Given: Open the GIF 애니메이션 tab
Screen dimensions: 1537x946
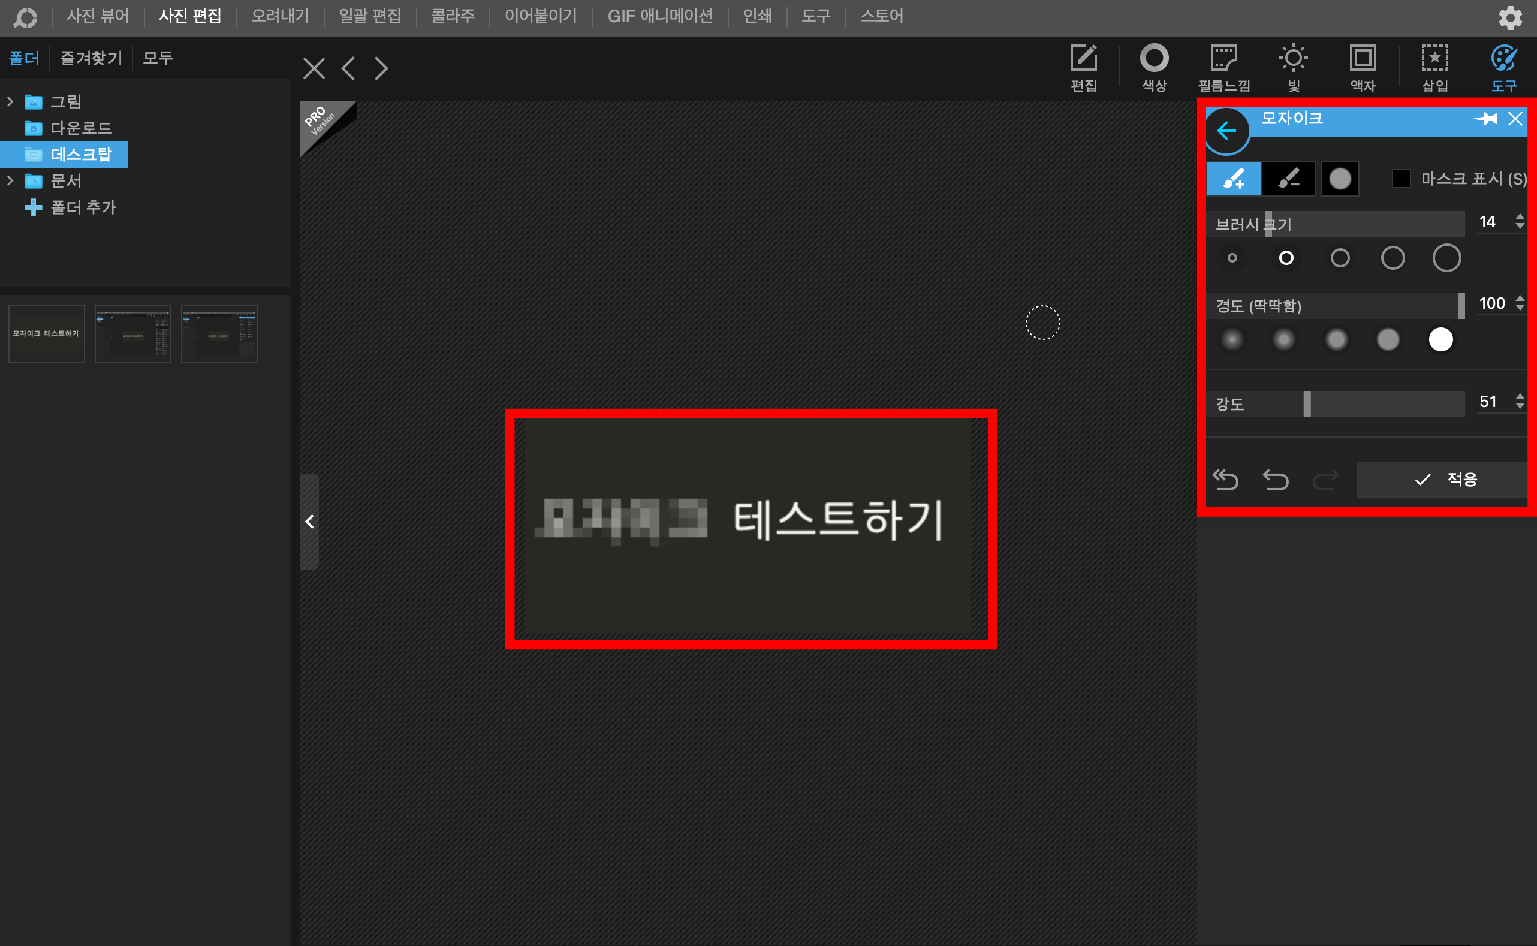Looking at the screenshot, I should click(659, 16).
